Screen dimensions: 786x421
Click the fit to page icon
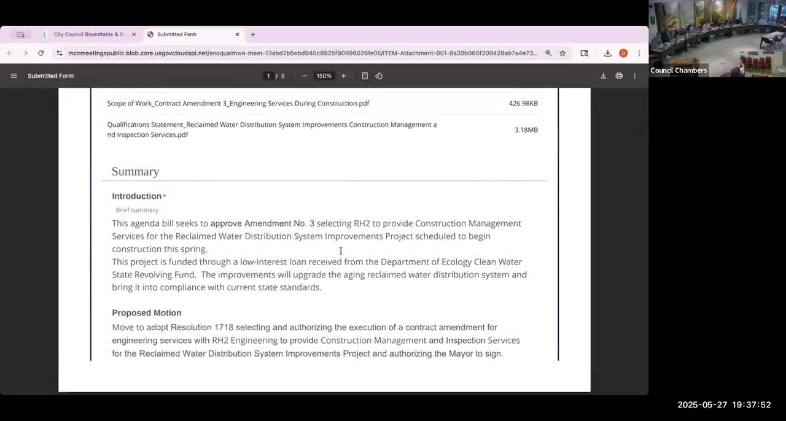coord(365,75)
